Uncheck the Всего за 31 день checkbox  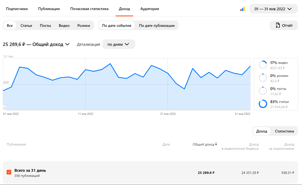9,172
